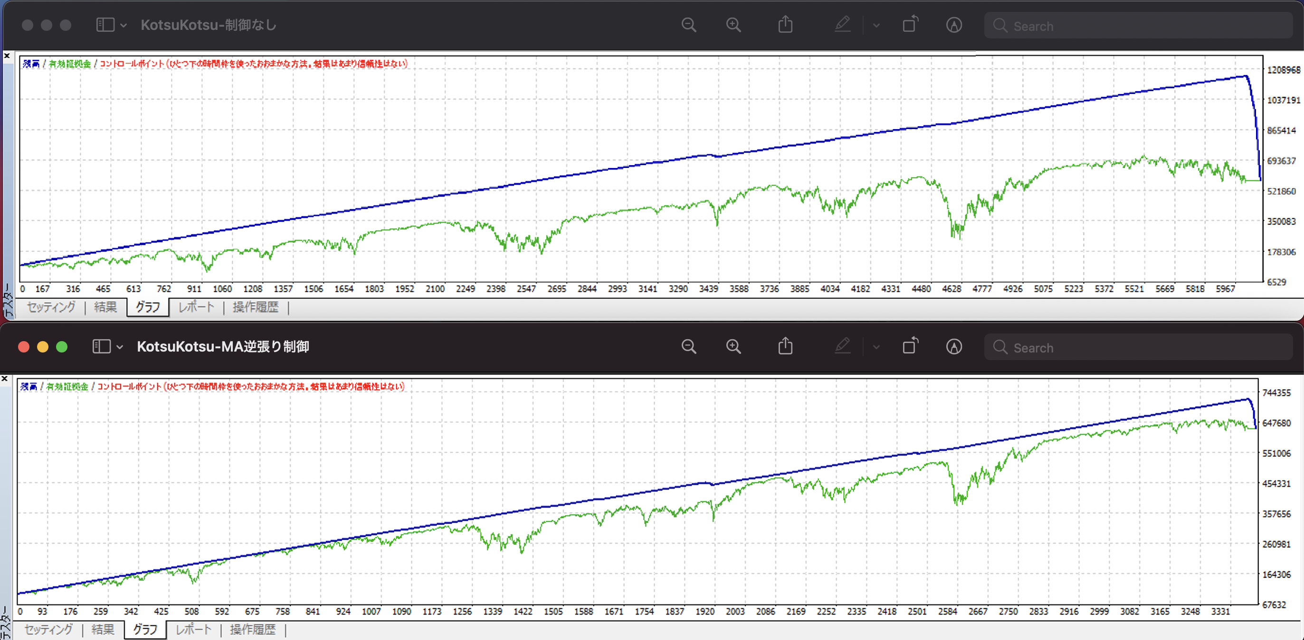1304x640 pixels.
Task: Zoom out in the KotsuKotsu-MA逆張り制御 window
Action: coord(688,347)
